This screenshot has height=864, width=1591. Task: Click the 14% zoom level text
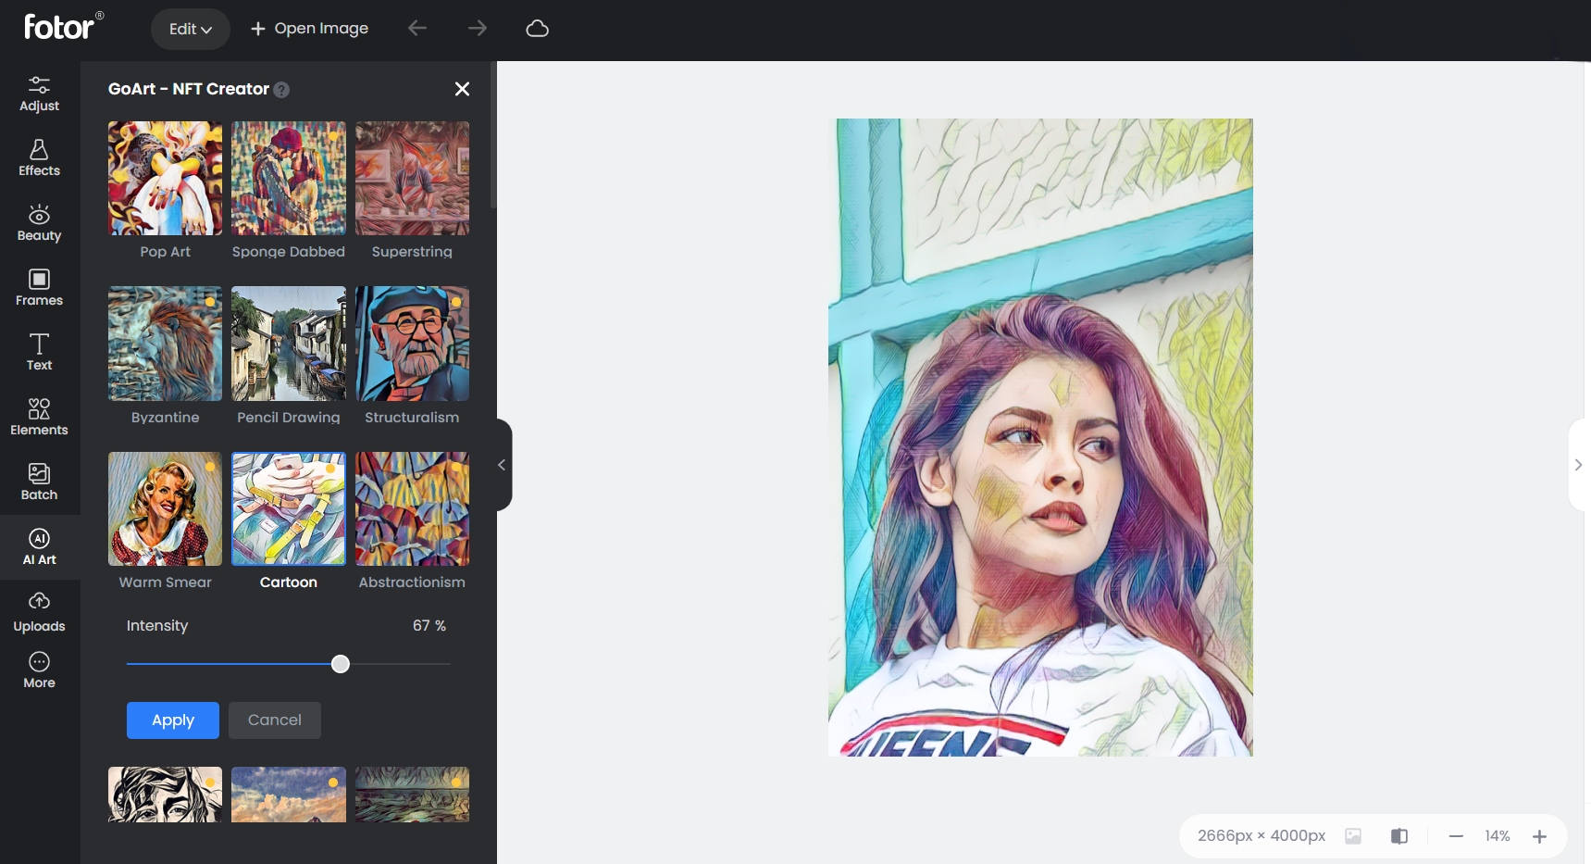[1498, 836]
